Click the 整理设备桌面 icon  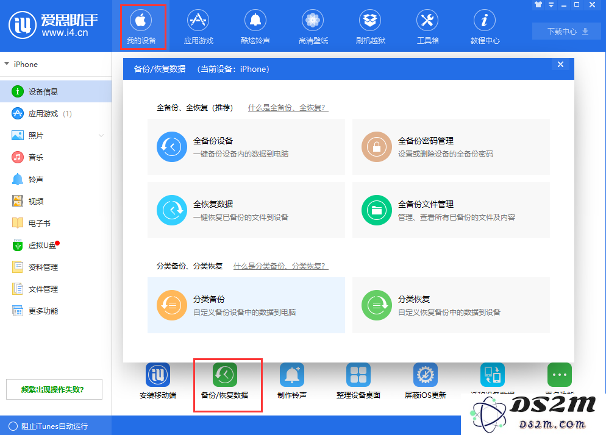click(358, 375)
